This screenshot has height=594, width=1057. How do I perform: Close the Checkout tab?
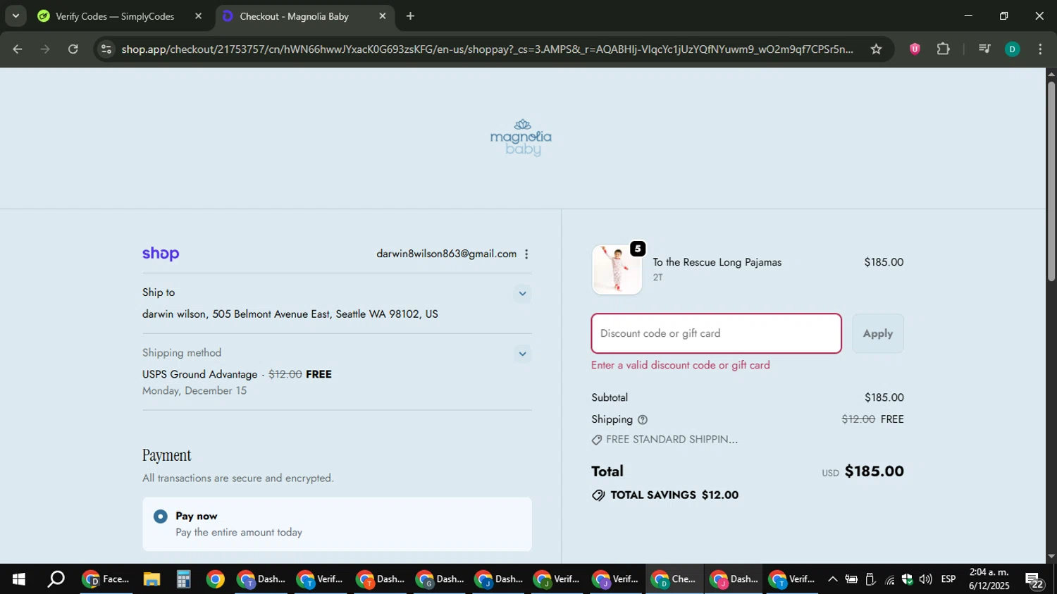tap(383, 16)
